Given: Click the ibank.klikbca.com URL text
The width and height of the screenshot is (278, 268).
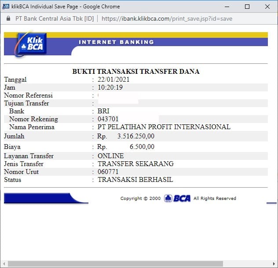Looking at the screenshot, I should click(x=167, y=18).
